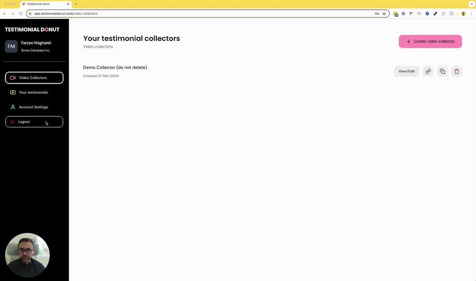Click the Logout button
This screenshot has height=281, width=476.
coord(34,122)
